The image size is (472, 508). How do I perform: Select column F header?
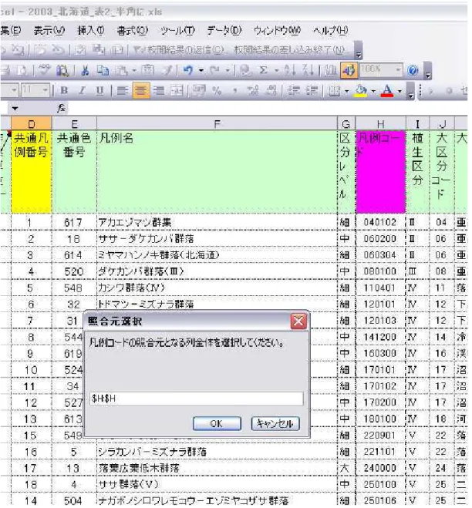pos(217,124)
